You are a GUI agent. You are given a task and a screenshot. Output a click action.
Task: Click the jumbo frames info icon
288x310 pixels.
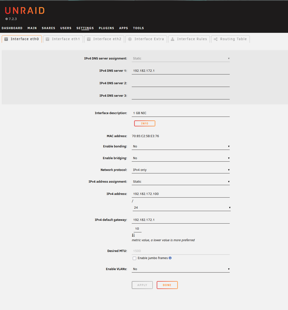(170, 258)
